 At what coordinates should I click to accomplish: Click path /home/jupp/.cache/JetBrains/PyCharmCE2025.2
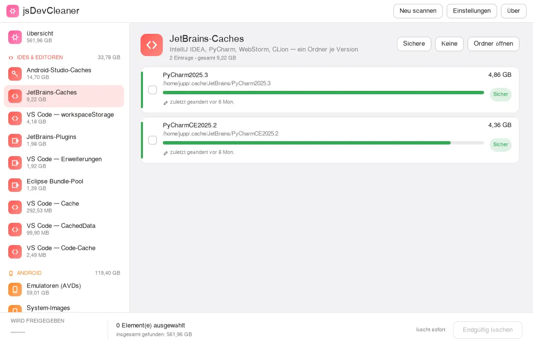point(220,133)
